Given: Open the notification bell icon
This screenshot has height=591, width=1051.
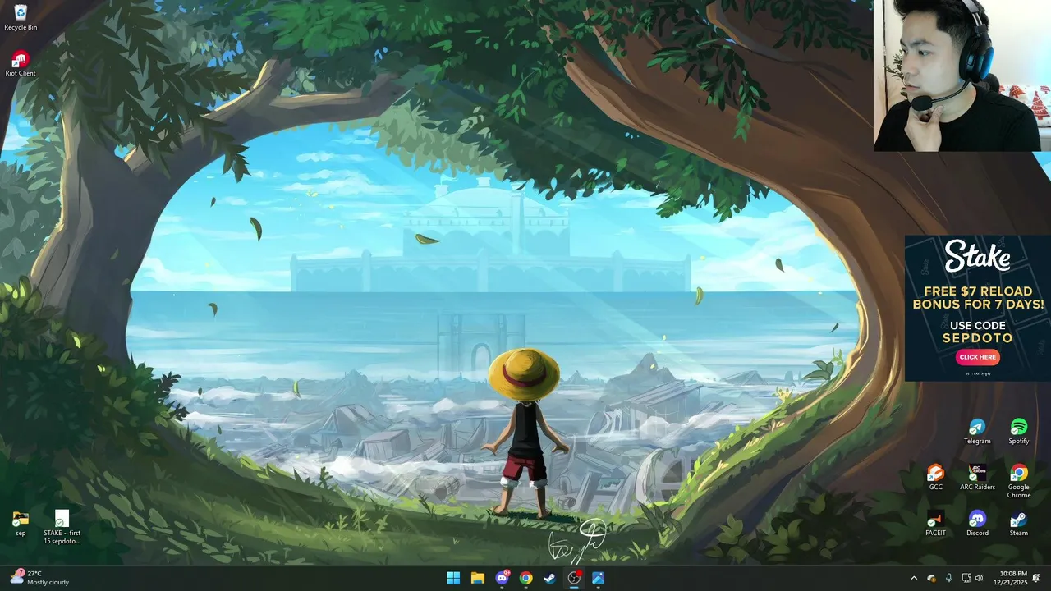Looking at the screenshot, I should coord(1037,578).
